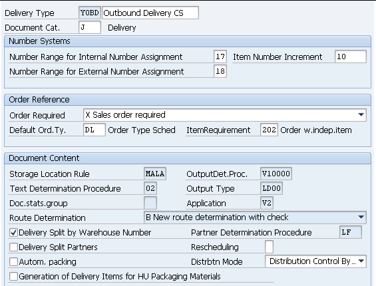Click the Rescheduling input box

(270, 247)
